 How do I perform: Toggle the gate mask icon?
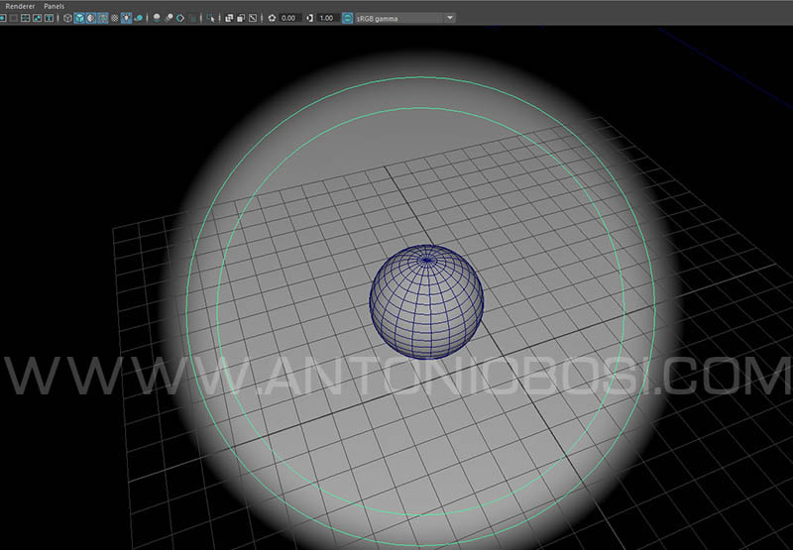coord(14,18)
